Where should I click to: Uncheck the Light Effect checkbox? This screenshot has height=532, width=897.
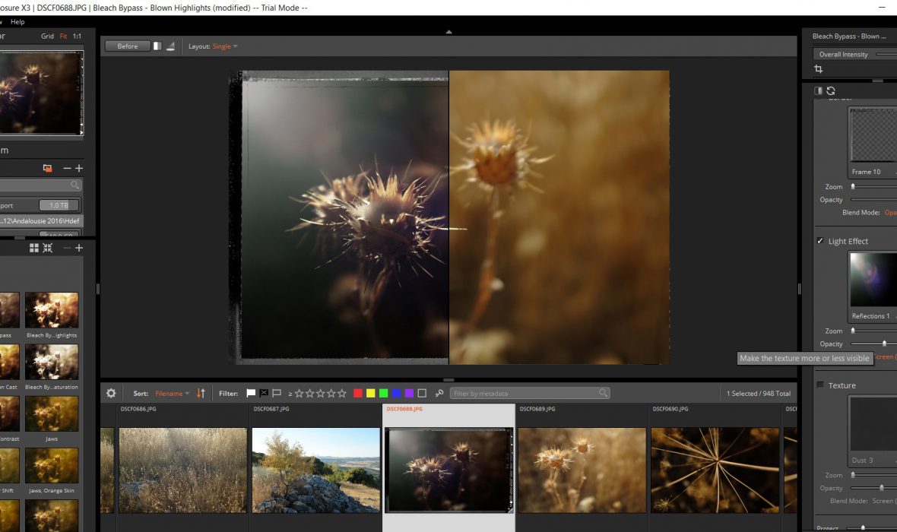(820, 241)
